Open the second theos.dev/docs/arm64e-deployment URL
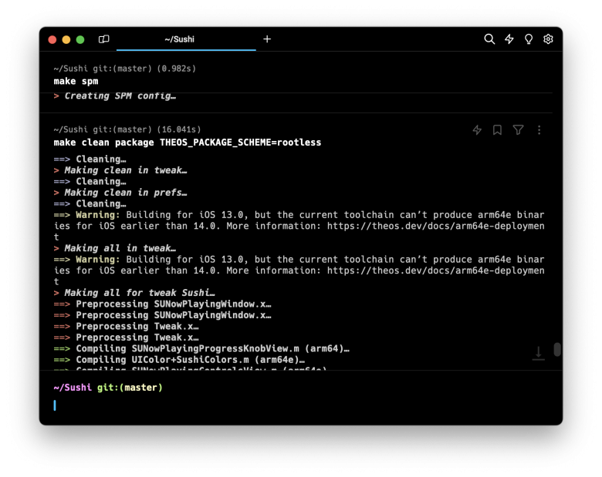This screenshot has width=602, height=477. point(436,270)
